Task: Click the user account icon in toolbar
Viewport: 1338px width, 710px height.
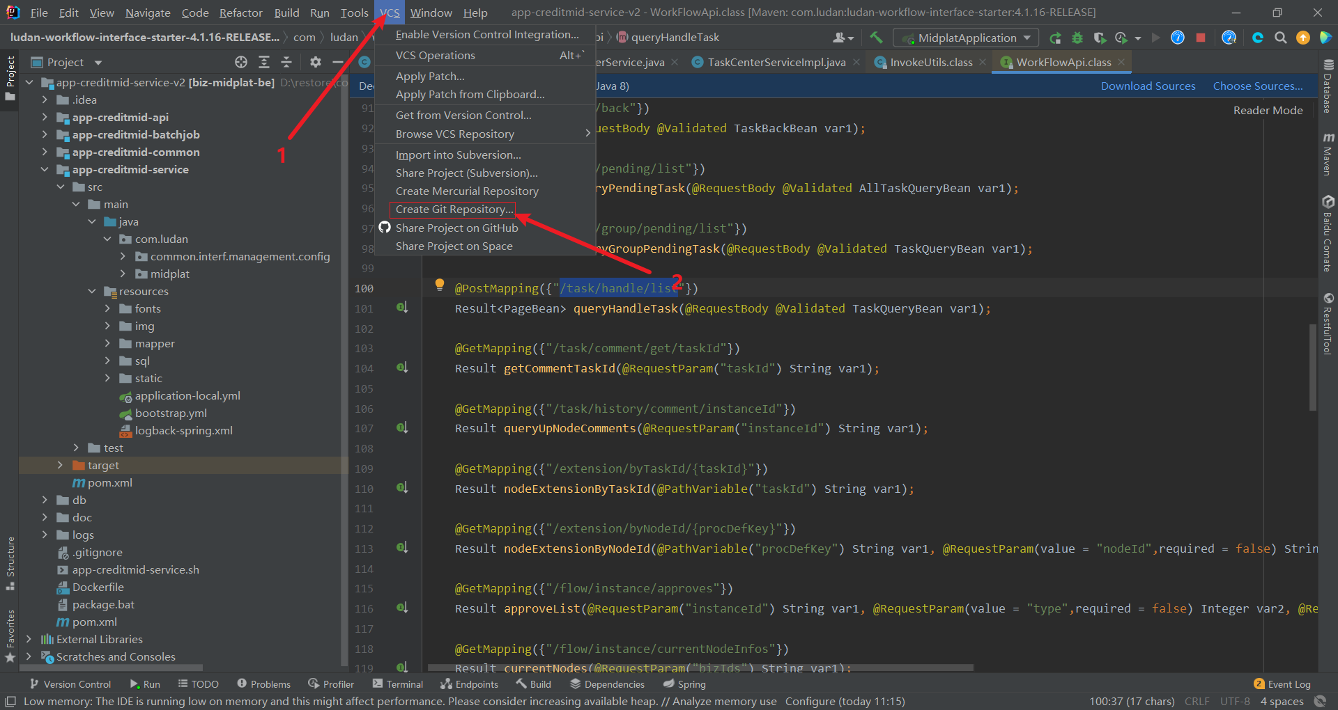Action: pyautogui.click(x=843, y=38)
